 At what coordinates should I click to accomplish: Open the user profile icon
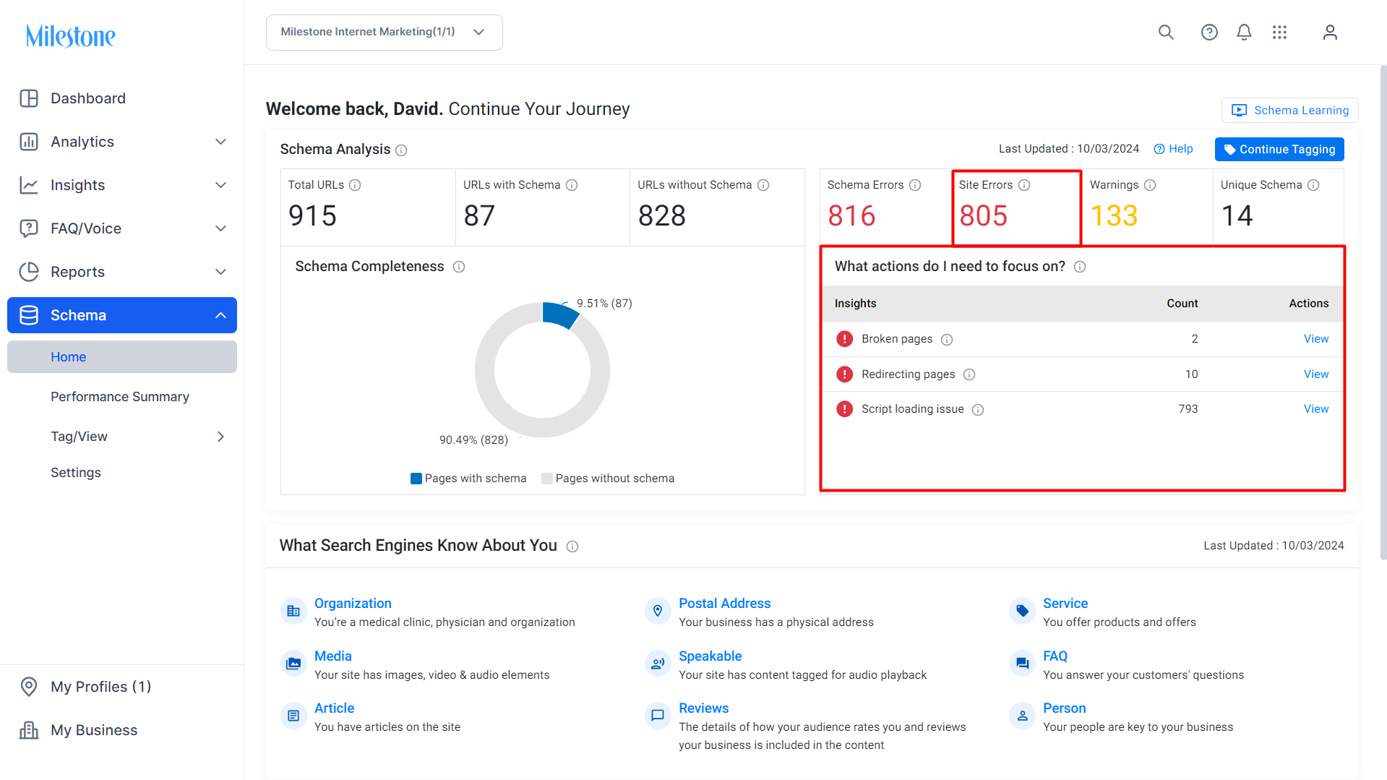pos(1330,33)
